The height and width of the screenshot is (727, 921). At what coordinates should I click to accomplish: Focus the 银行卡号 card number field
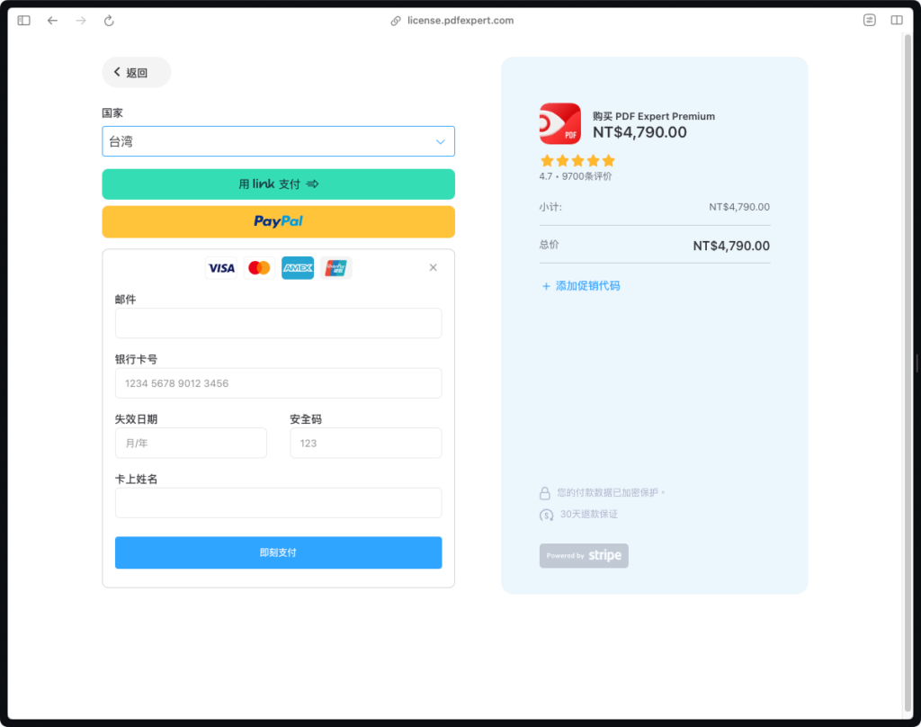click(279, 383)
